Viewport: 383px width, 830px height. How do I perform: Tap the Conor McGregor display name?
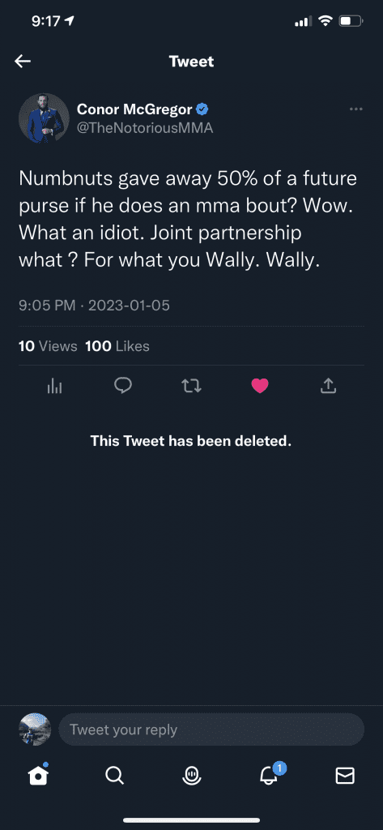[134, 109]
